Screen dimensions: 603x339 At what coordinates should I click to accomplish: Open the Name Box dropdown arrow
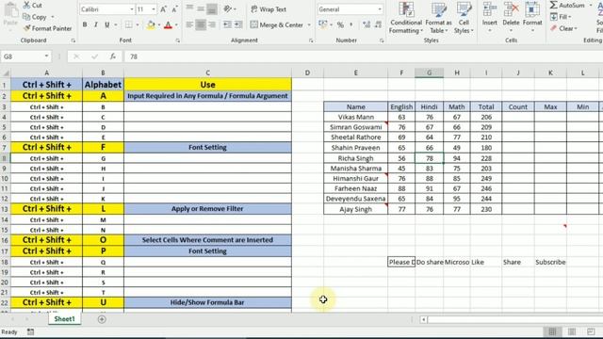[46, 56]
